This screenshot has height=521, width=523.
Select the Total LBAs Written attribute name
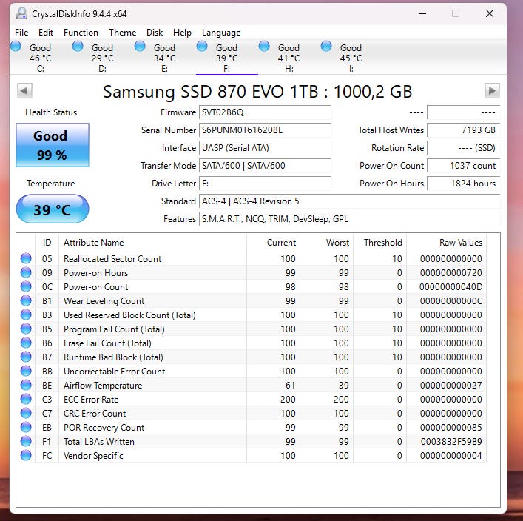(99, 442)
